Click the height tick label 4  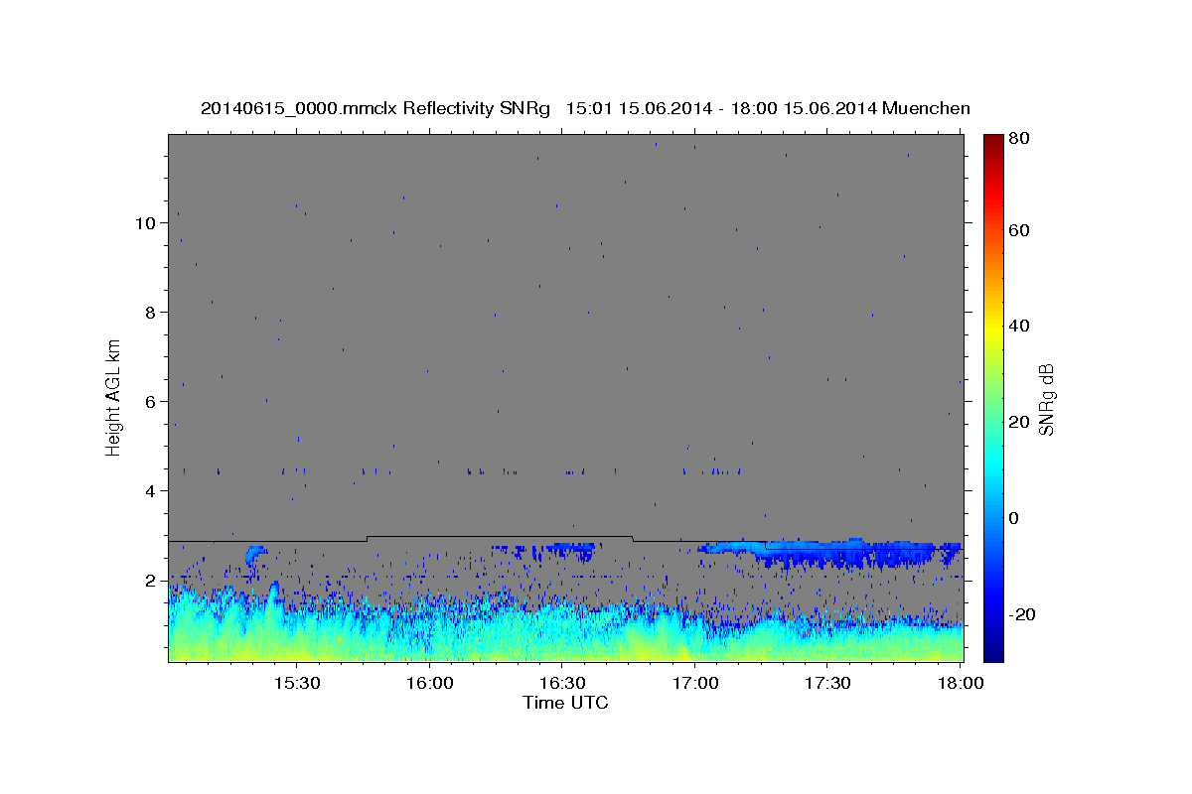tap(151, 491)
